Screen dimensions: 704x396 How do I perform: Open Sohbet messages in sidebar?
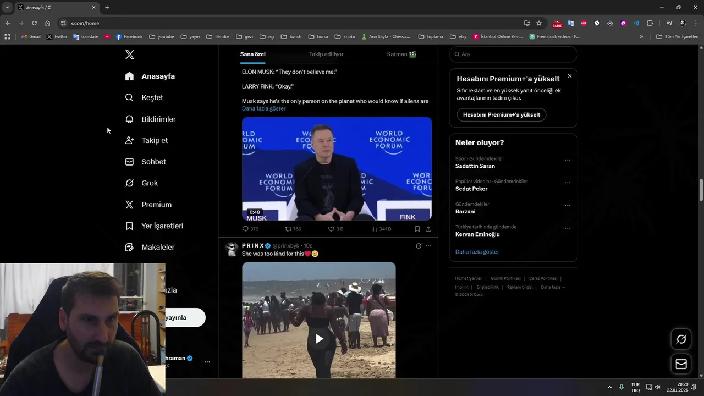[x=146, y=162]
